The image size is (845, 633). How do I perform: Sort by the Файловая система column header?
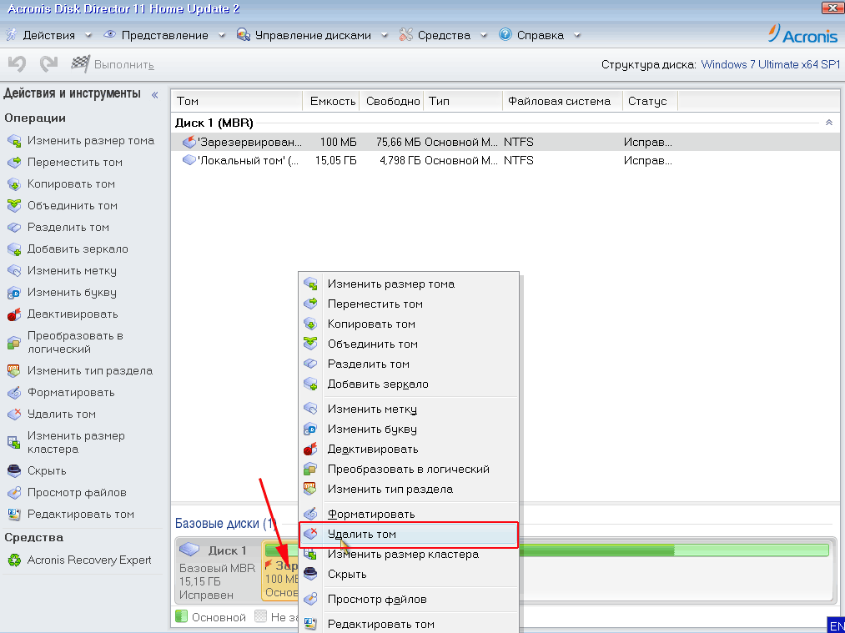[562, 101]
